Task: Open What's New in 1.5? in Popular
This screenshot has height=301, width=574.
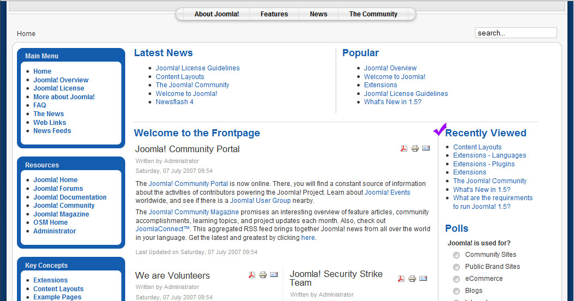Action: [x=393, y=102]
